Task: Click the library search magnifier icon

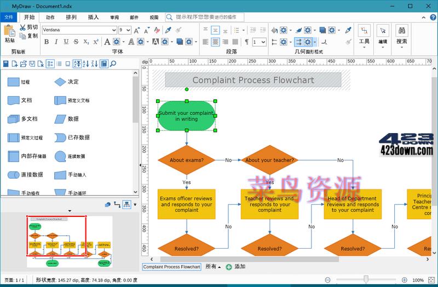Action: click(113, 64)
